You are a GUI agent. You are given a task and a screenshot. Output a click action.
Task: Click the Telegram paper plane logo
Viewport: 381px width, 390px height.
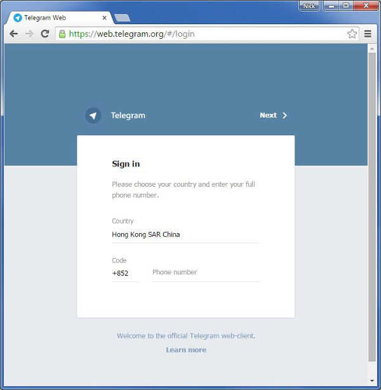tap(93, 116)
